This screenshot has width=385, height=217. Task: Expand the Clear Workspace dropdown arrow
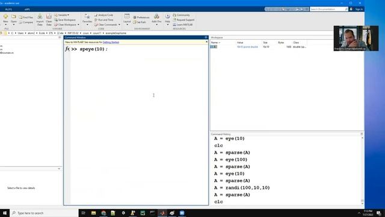78,25
